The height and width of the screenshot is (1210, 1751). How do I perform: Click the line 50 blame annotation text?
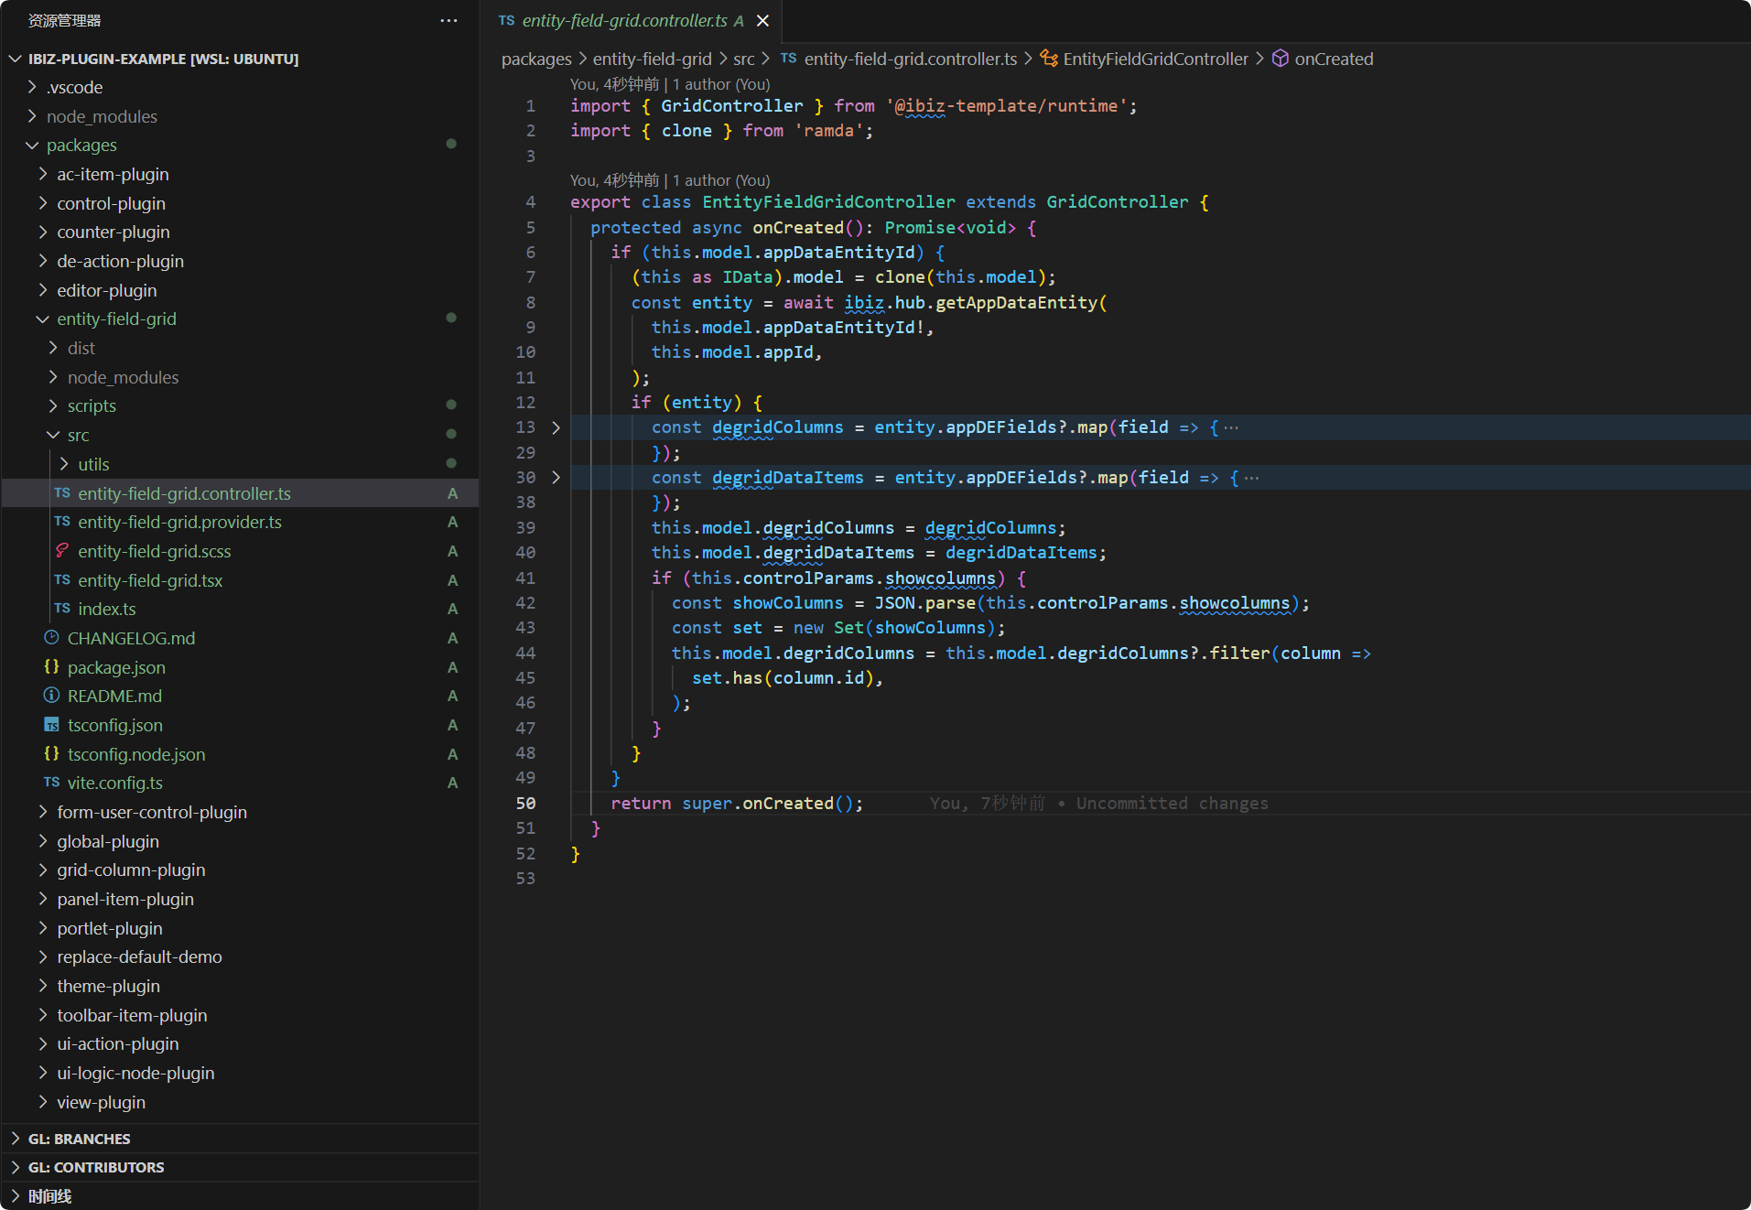click(1098, 803)
